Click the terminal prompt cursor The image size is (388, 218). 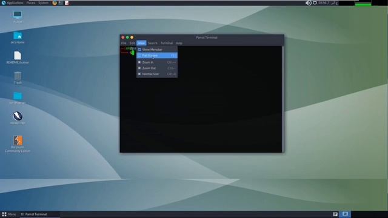[133, 53]
